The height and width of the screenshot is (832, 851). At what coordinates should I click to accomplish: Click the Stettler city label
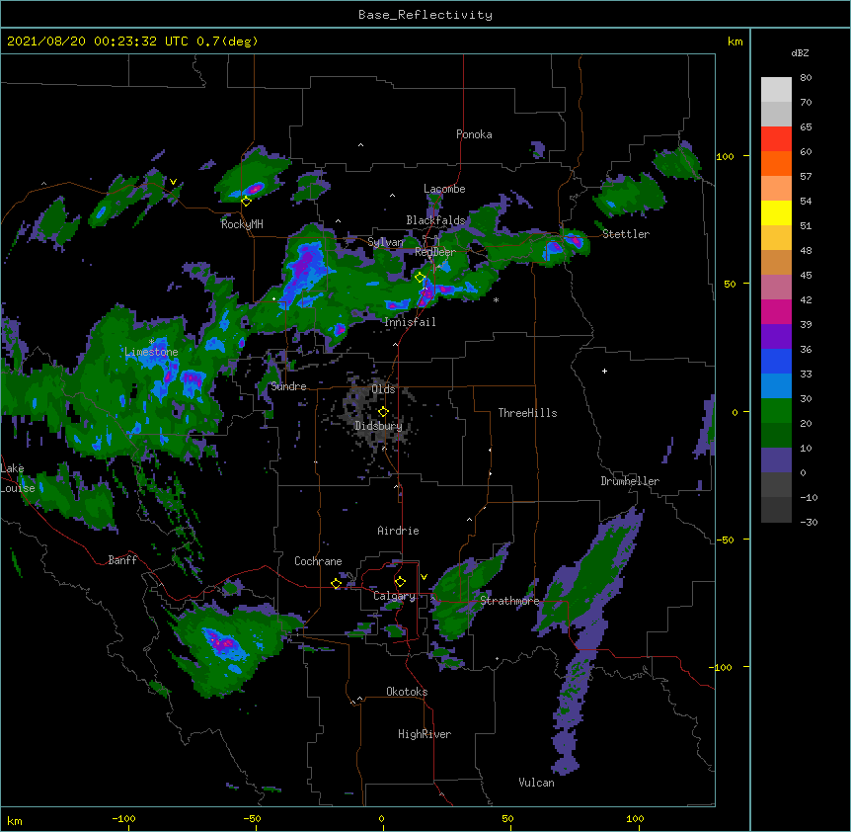(x=626, y=234)
